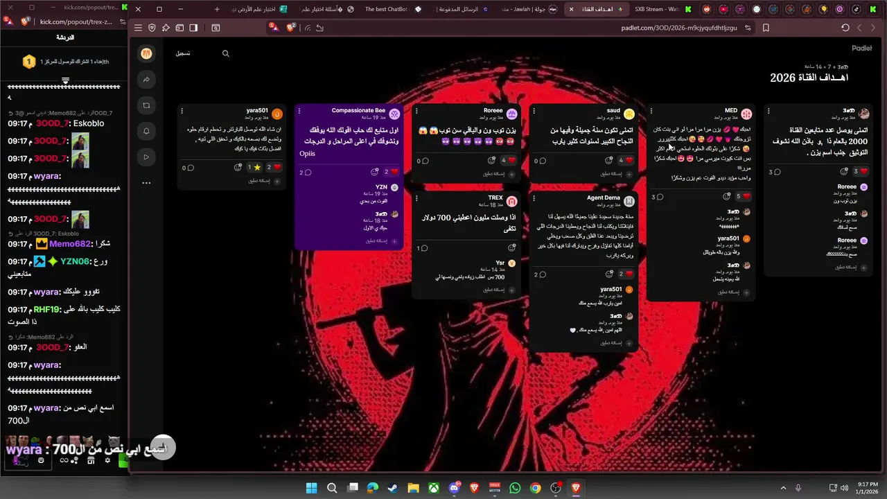This screenshot has height=499, width=887.
Task: Click the browser address bar padlet.com URL
Action: [679, 28]
